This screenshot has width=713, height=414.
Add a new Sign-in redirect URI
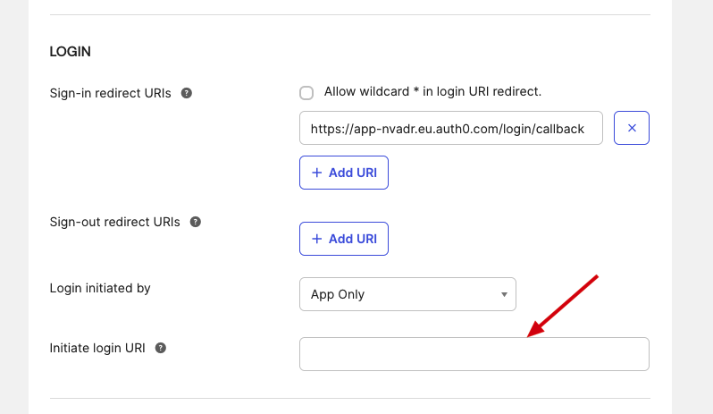pos(344,173)
